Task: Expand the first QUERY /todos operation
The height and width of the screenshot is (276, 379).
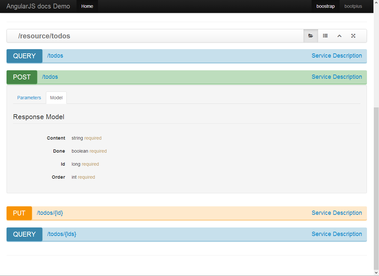Action: pyautogui.click(x=55, y=56)
